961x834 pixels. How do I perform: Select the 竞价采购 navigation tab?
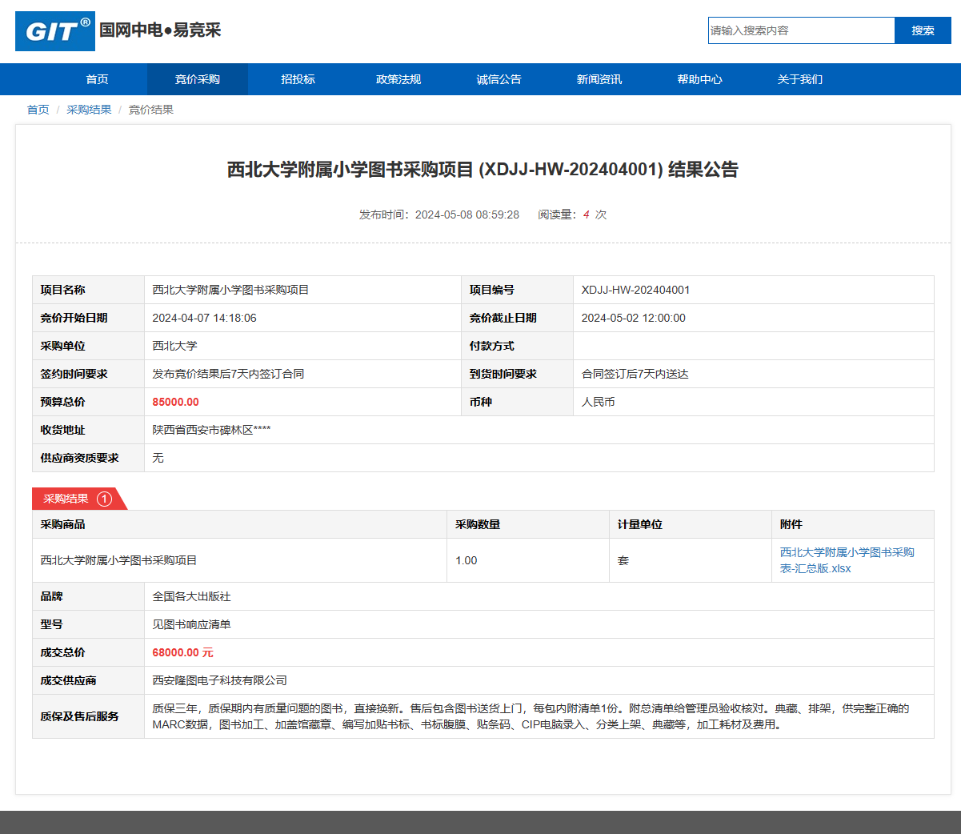point(198,79)
